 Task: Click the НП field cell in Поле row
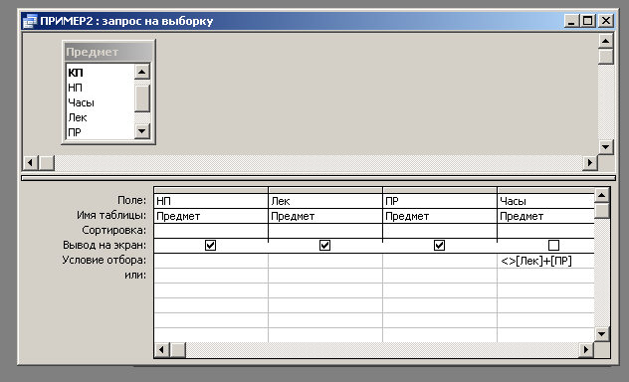click(211, 201)
